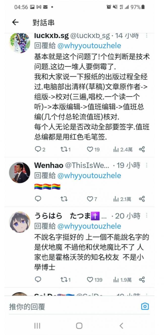Like the luckxb.sg tweet
The image size is (164, 335).
coord(90,149)
